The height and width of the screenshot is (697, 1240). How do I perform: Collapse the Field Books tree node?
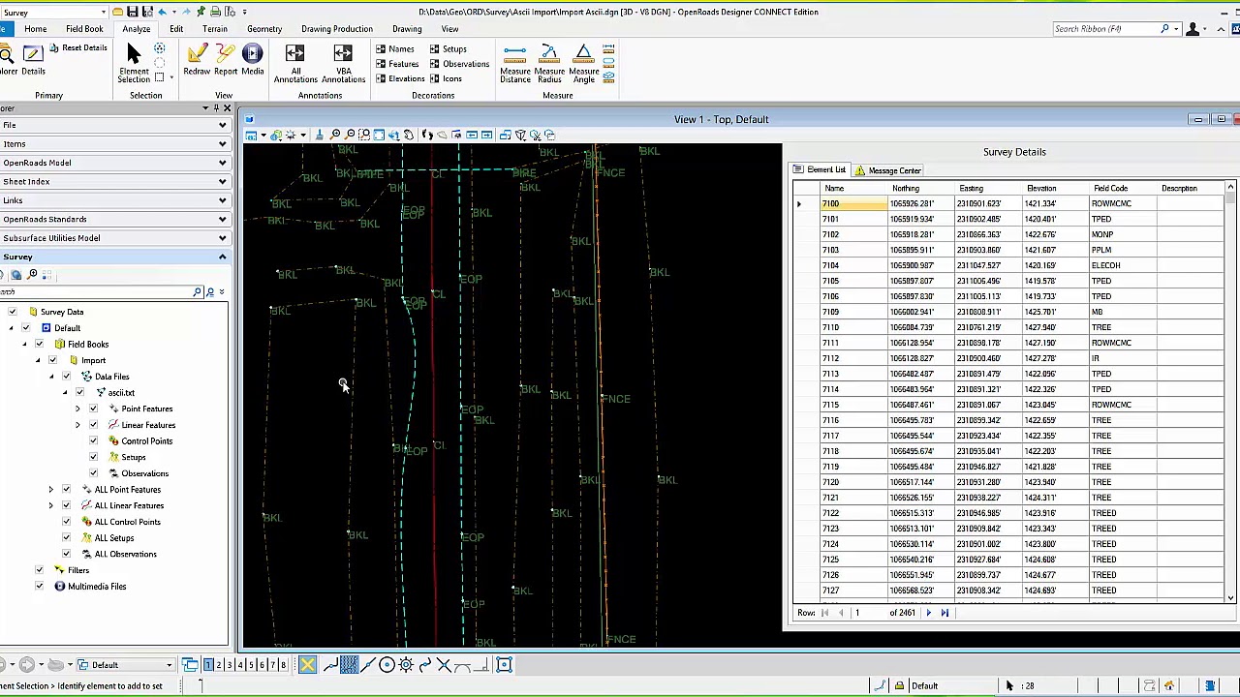coord(25,345)
